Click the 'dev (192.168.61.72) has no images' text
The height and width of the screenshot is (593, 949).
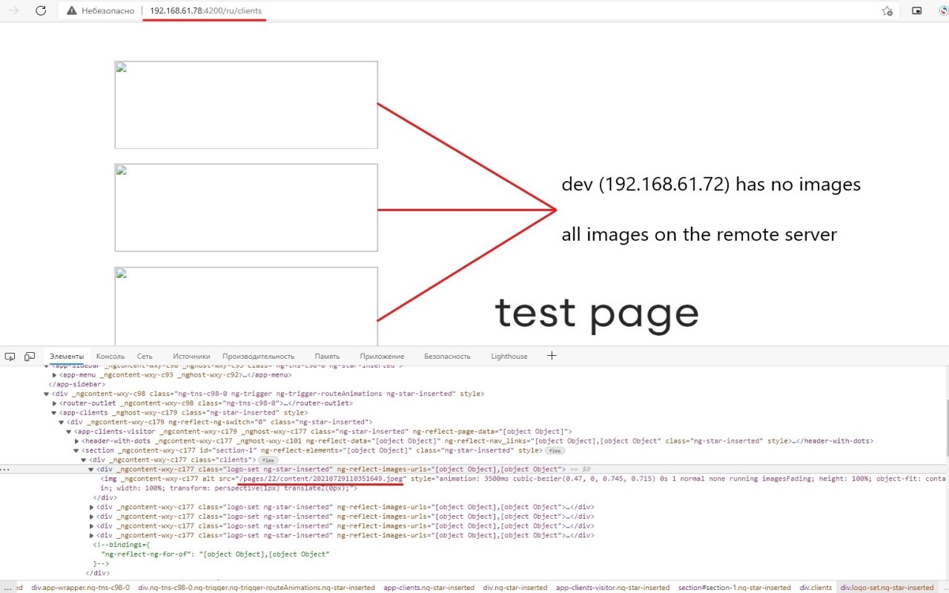coord(711,185)
